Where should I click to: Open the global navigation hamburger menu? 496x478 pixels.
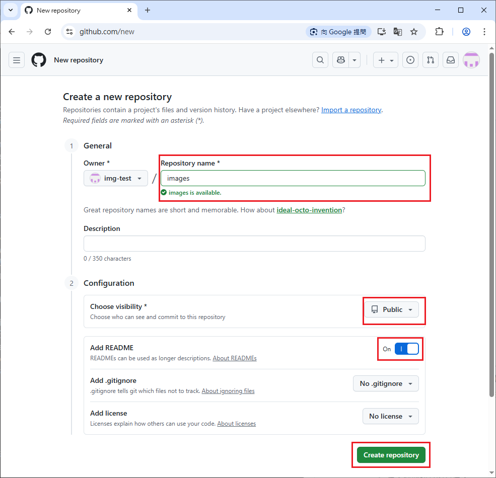click(x=17, y=60)
